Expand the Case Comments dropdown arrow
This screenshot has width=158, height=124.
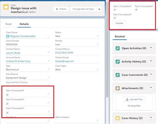151,74
